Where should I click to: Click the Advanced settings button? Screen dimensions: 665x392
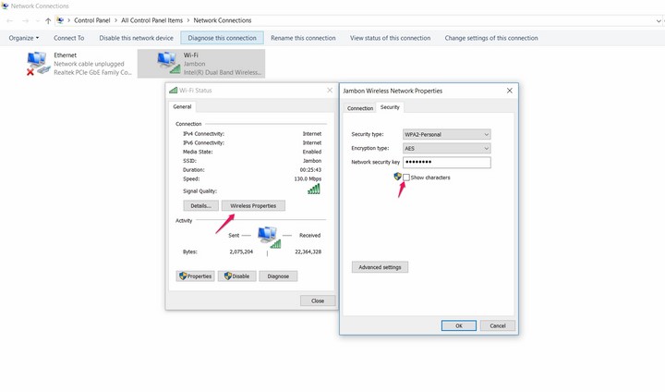380,267
